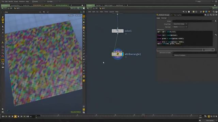The height and width of the screenshot is (122, 218).
Task: Toggle Enforce Prototypes checkbox
Action: [173, 55]
